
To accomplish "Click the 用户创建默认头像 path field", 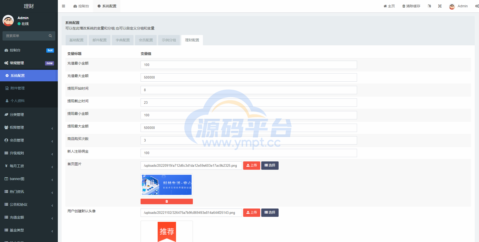I will (191, 213).
